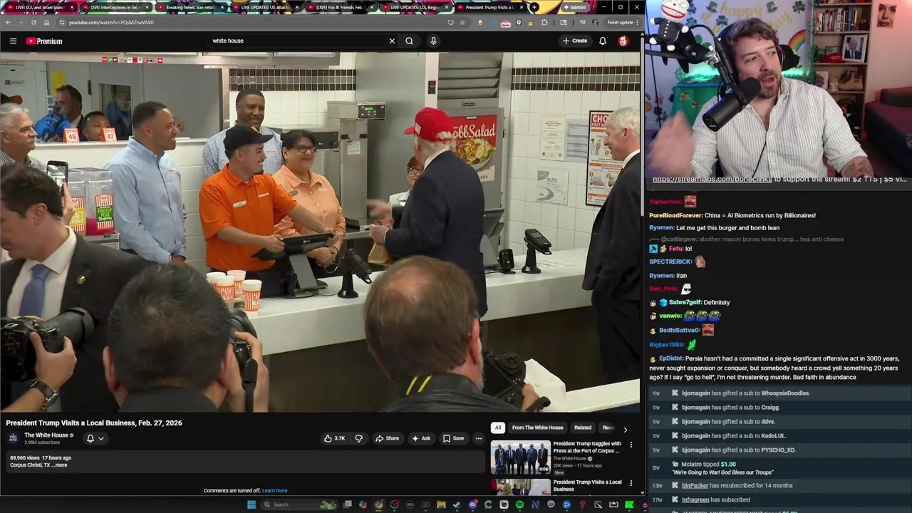Open the Gemini button in the title bar
The image size is (912, 513).
574,7
